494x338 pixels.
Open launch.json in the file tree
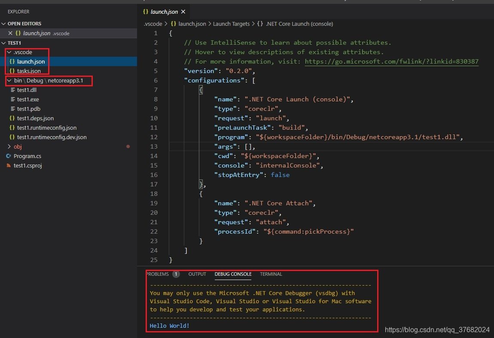coord(31,61)
